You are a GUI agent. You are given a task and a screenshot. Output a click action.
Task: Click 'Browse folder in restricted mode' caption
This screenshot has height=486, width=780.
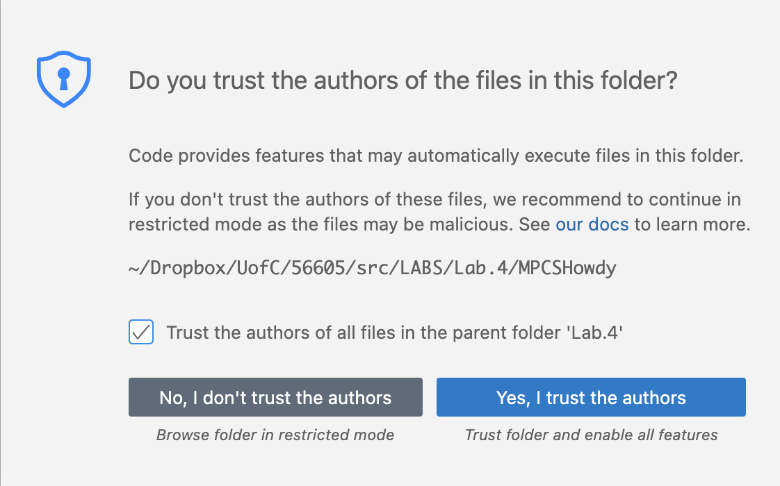[275, 435]
